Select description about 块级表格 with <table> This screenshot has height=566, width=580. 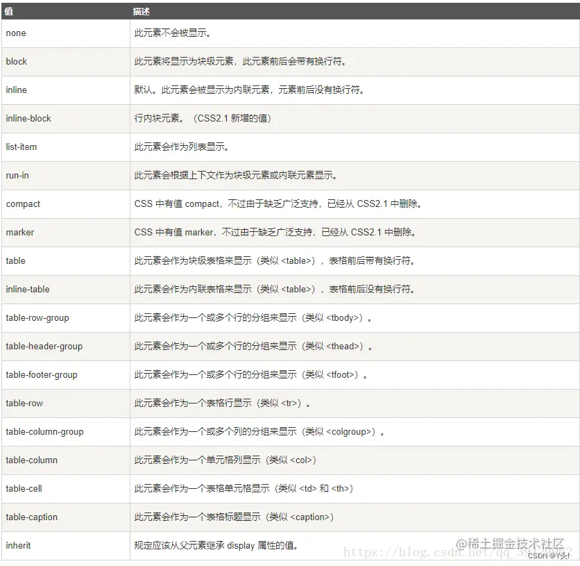click(275, 261)
